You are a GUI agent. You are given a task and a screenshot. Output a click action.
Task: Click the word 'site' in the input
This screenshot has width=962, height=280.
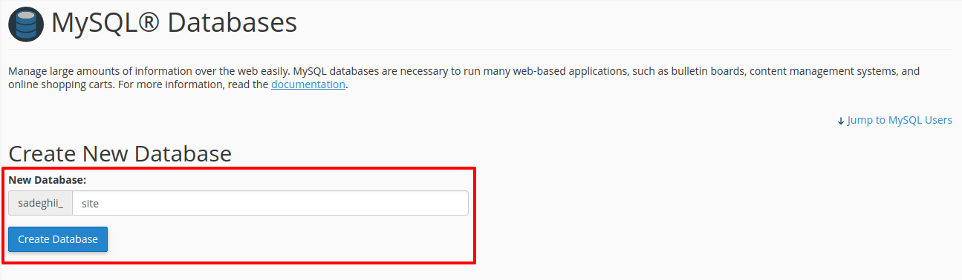(x=90, y=203)
